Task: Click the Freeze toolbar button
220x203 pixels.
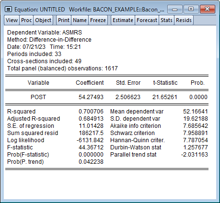Action: (x=98, y=20)
